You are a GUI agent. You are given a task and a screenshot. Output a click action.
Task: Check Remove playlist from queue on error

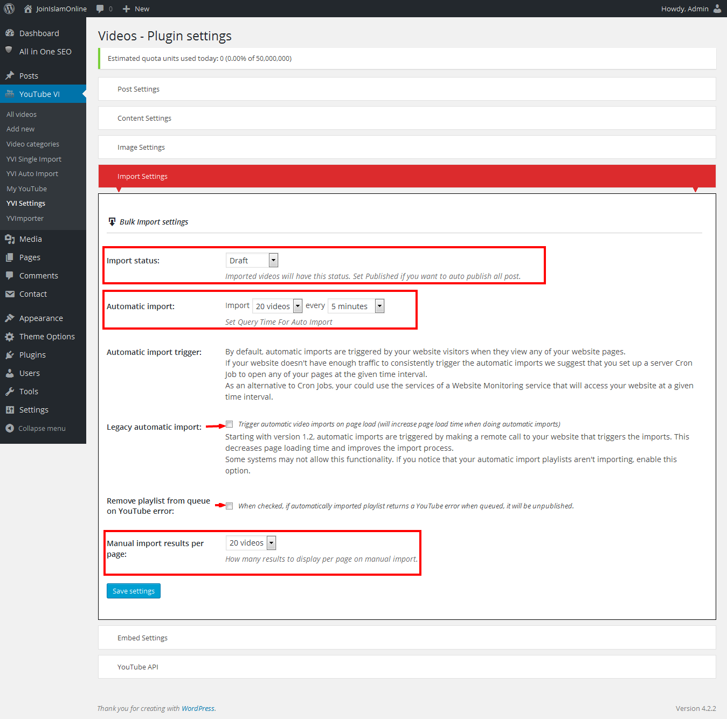[x=230, y=506]
